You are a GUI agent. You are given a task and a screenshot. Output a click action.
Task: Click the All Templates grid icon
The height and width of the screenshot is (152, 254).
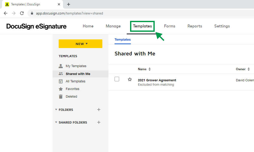click(x=60, y=81)
